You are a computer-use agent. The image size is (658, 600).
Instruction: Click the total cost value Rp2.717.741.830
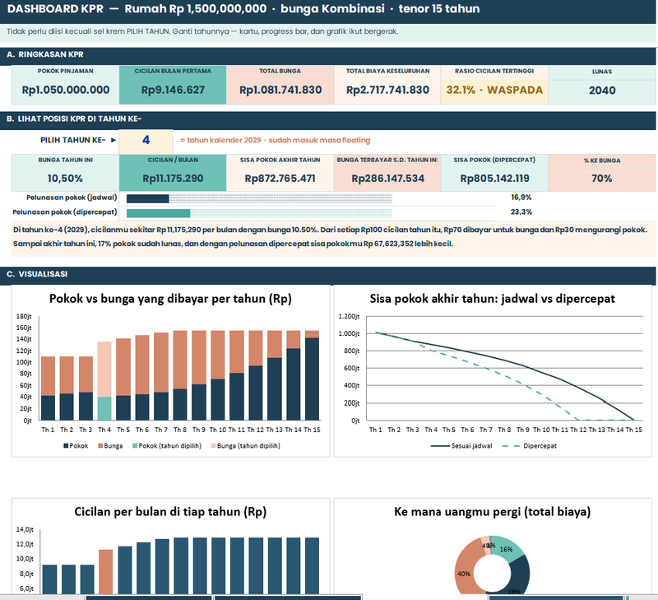[387, 90]
